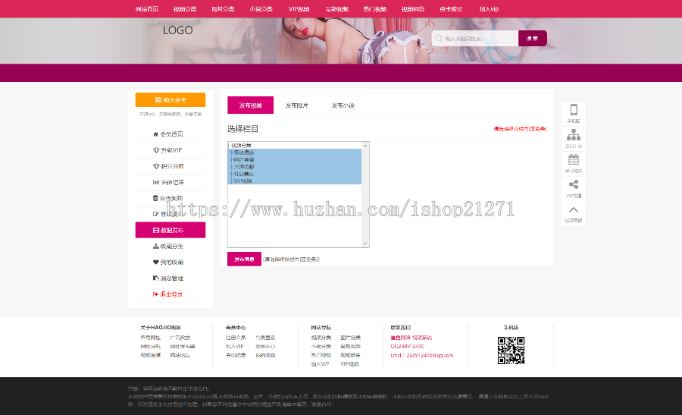Image resolution: width=682 pixels, height=415 pixels.
Task: Select the up-arrow back-to-top icon
Action: (574, 210)
